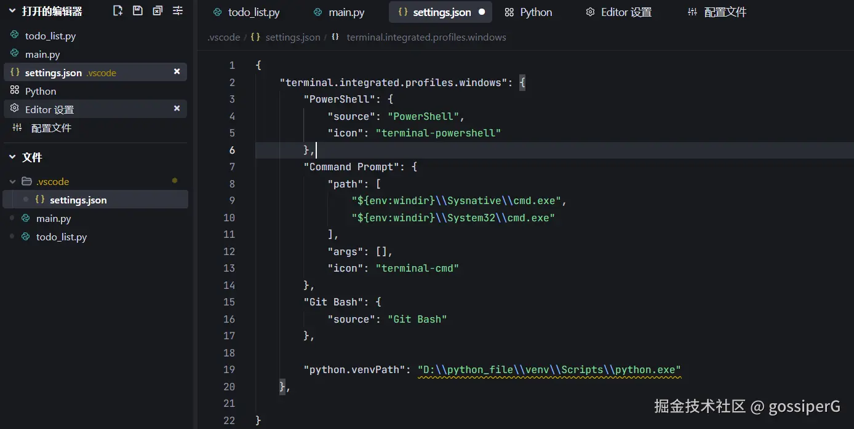The width and height of the screenshot is (854, 429).
Task: Click .vscode in the breadcrumb path
Action: coord(224,37)
